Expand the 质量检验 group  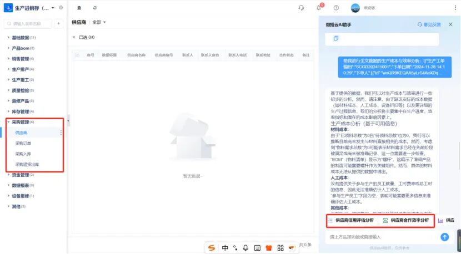(8, 90)
